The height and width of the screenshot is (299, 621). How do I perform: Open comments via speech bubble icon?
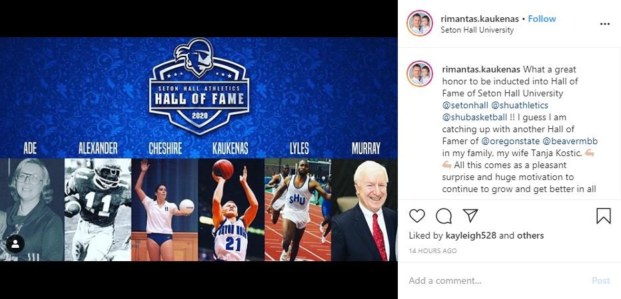click(x=444, y=216)
